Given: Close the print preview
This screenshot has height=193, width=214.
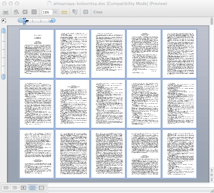Looking at the screenshot, I should (98, 12).
